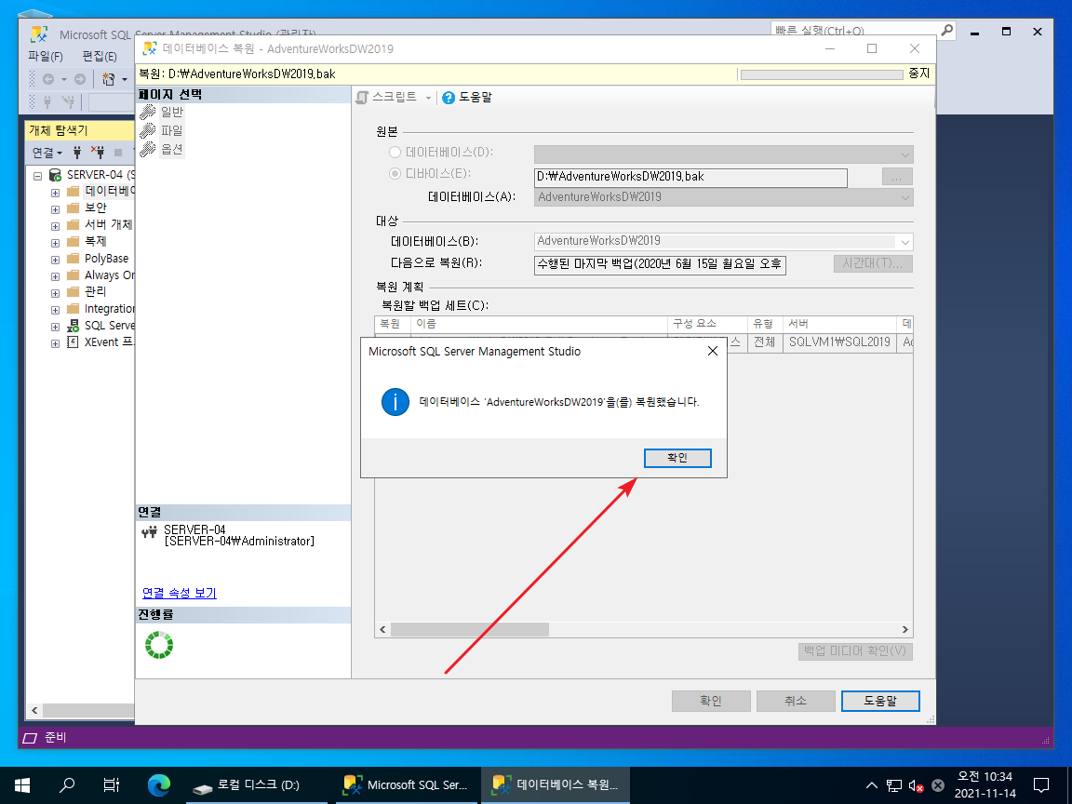The width and height of the screenshot is (1072, 804).
Task: Click the navigate forward arrow in SSMS toolbar
Action: point(80,79)
